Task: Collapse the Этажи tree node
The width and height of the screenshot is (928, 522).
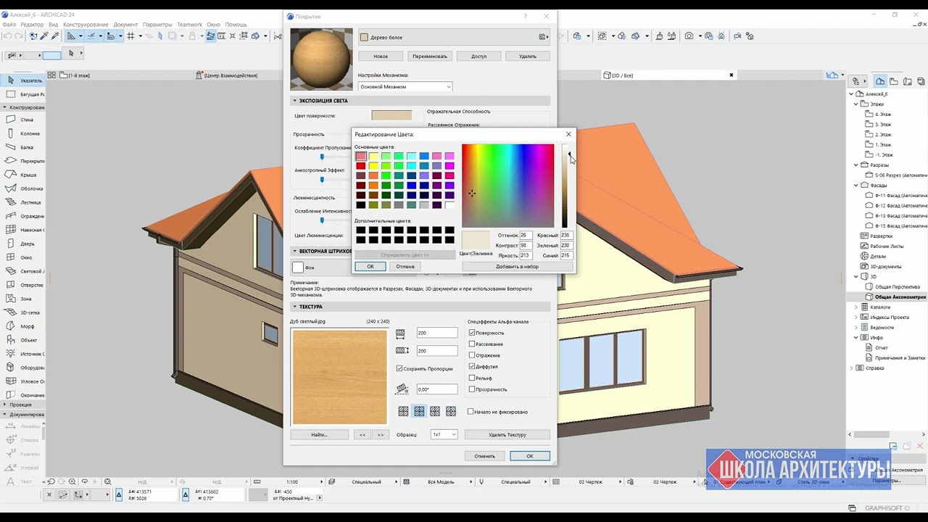Action: pos(856,104)
